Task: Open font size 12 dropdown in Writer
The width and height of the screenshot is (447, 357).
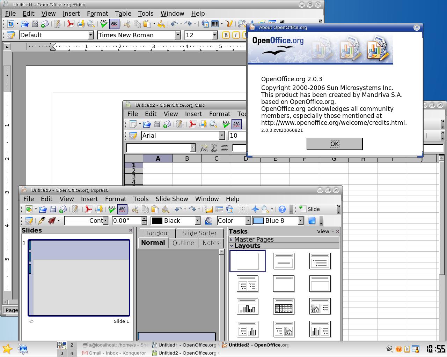Action: coord(215,35)
